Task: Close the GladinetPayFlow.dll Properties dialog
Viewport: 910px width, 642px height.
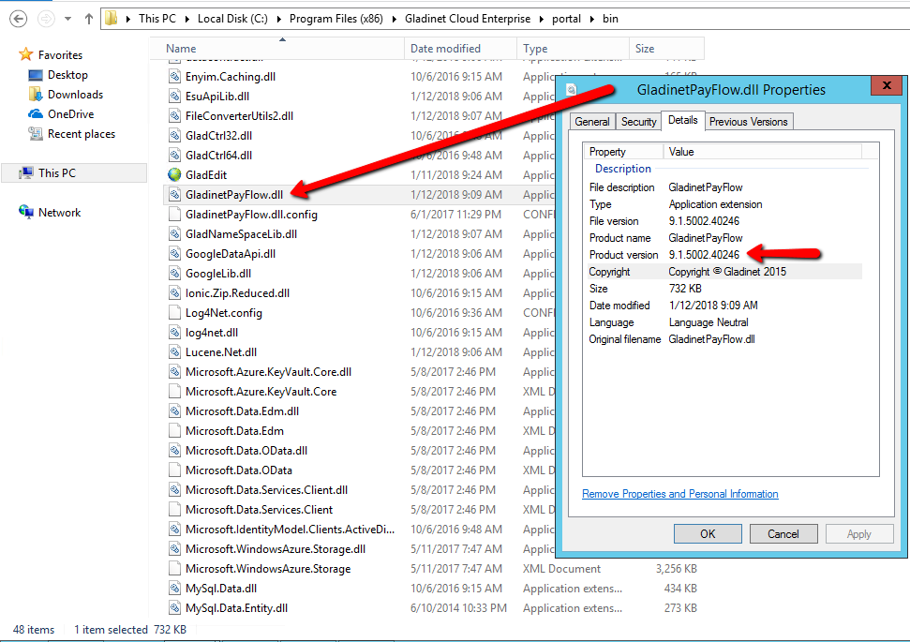Action: pyautogui.click(x=887, y=86)
